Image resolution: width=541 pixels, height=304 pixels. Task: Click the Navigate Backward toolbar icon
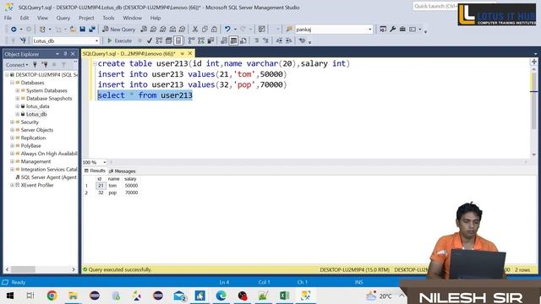(14, 30)
